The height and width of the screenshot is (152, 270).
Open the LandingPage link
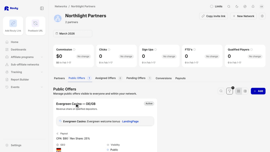(x=130, y=121)
